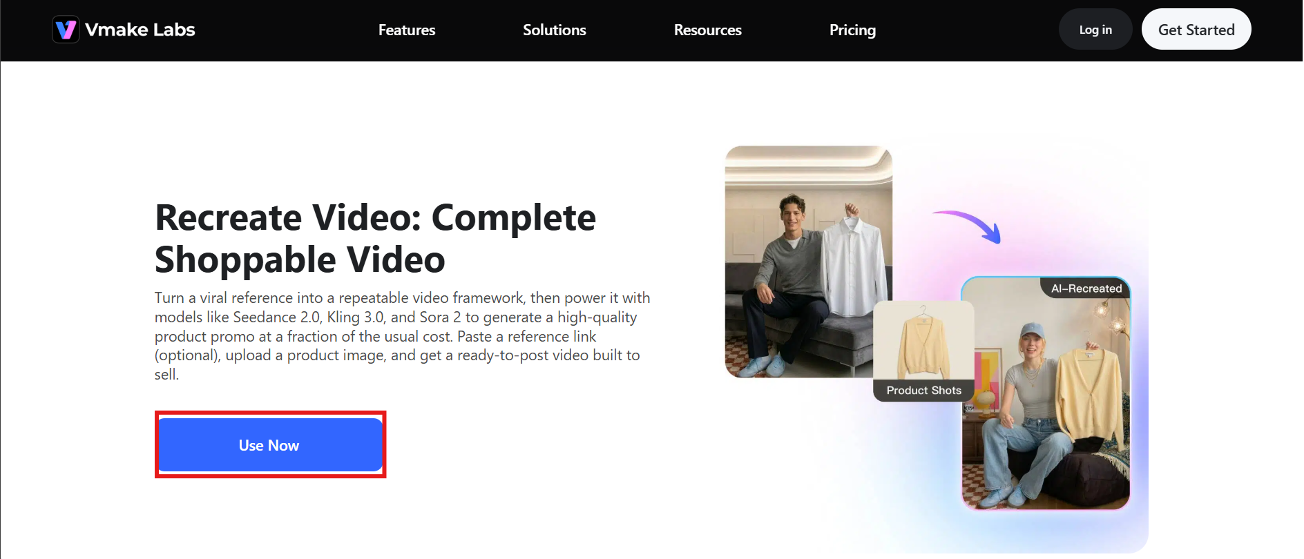This screenshot has height=559, width=1304.
Task: Open the Vmake Labs home link
Action: click(x=124, y=30)
